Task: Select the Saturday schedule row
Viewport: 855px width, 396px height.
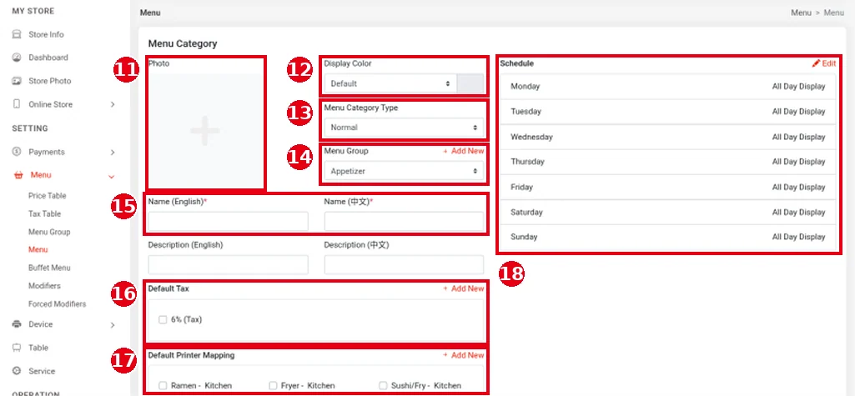Action: [x=668, y=212]
